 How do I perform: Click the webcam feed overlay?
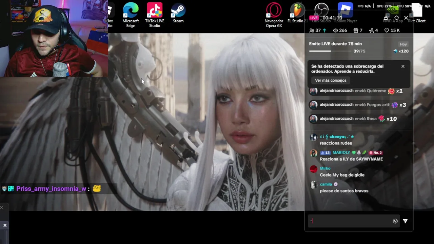tap(54, 38)
